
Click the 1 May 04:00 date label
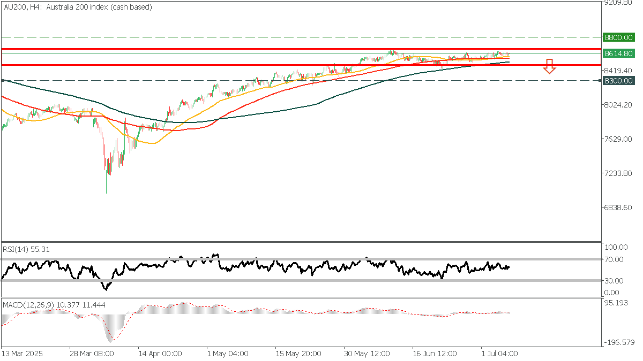click(227, 354)
